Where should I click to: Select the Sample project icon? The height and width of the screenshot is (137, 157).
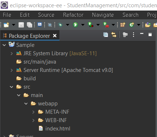tap(12, 44)
